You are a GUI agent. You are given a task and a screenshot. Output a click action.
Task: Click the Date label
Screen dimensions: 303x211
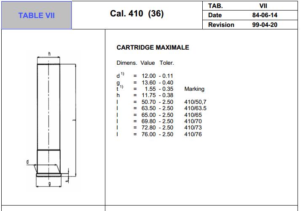215,15
